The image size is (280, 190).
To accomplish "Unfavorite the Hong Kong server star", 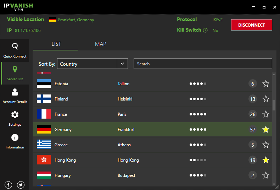I will [x=266, y=160].
